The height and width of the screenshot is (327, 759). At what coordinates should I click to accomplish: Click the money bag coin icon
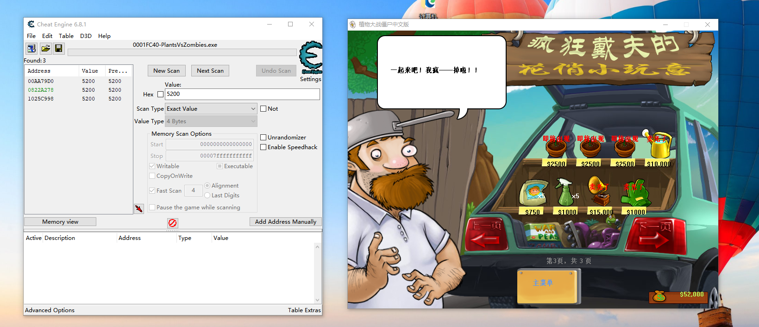[x=659, y=296]
